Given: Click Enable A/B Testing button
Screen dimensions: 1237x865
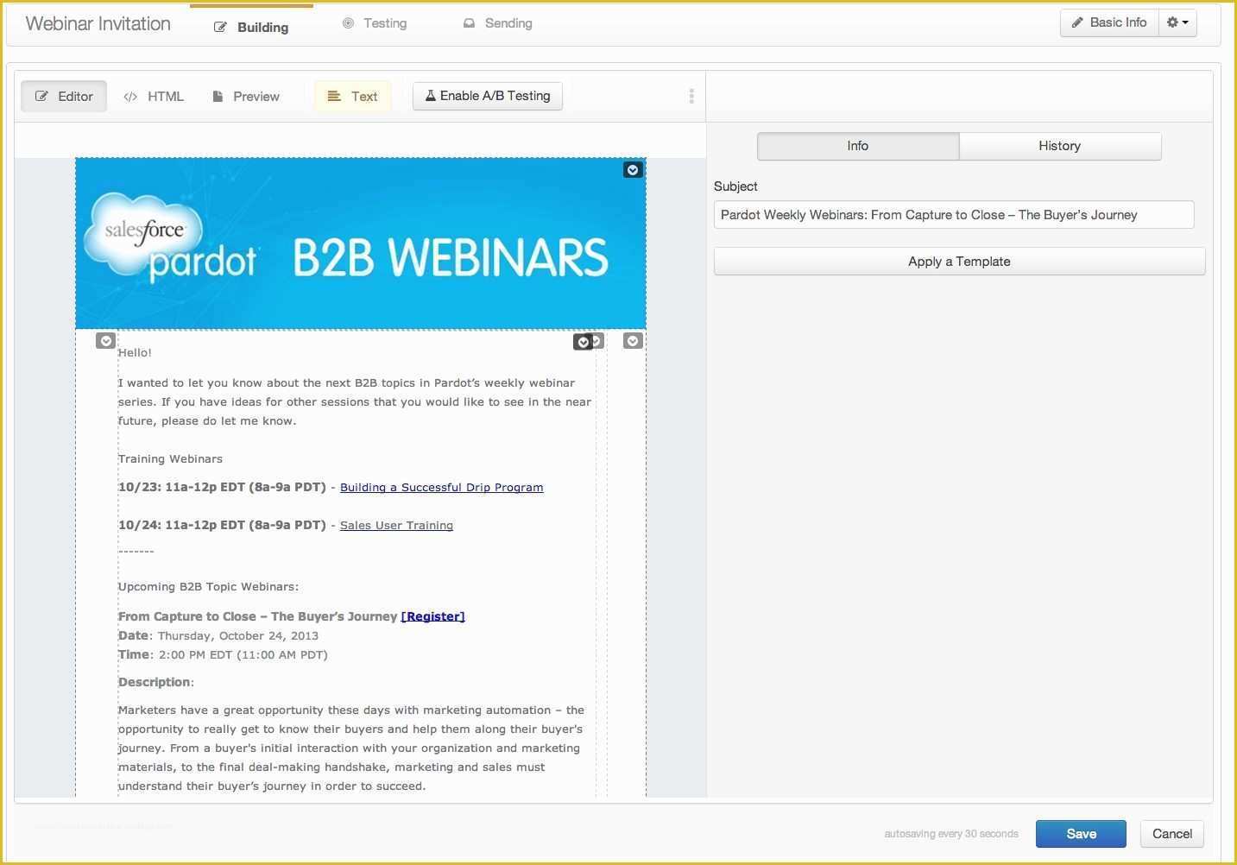Looking at the screenshot, I should coord(488,96).
